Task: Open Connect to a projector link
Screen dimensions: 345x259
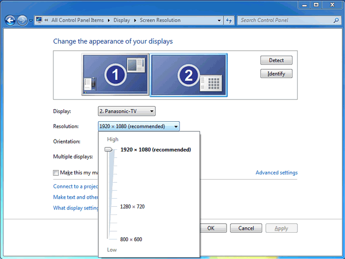Action: (76, 187)
